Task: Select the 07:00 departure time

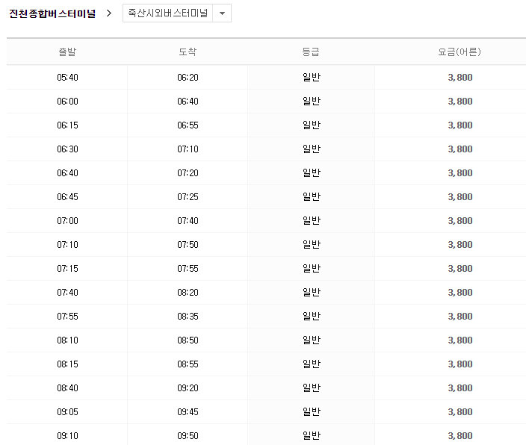Action: point(67,221)
